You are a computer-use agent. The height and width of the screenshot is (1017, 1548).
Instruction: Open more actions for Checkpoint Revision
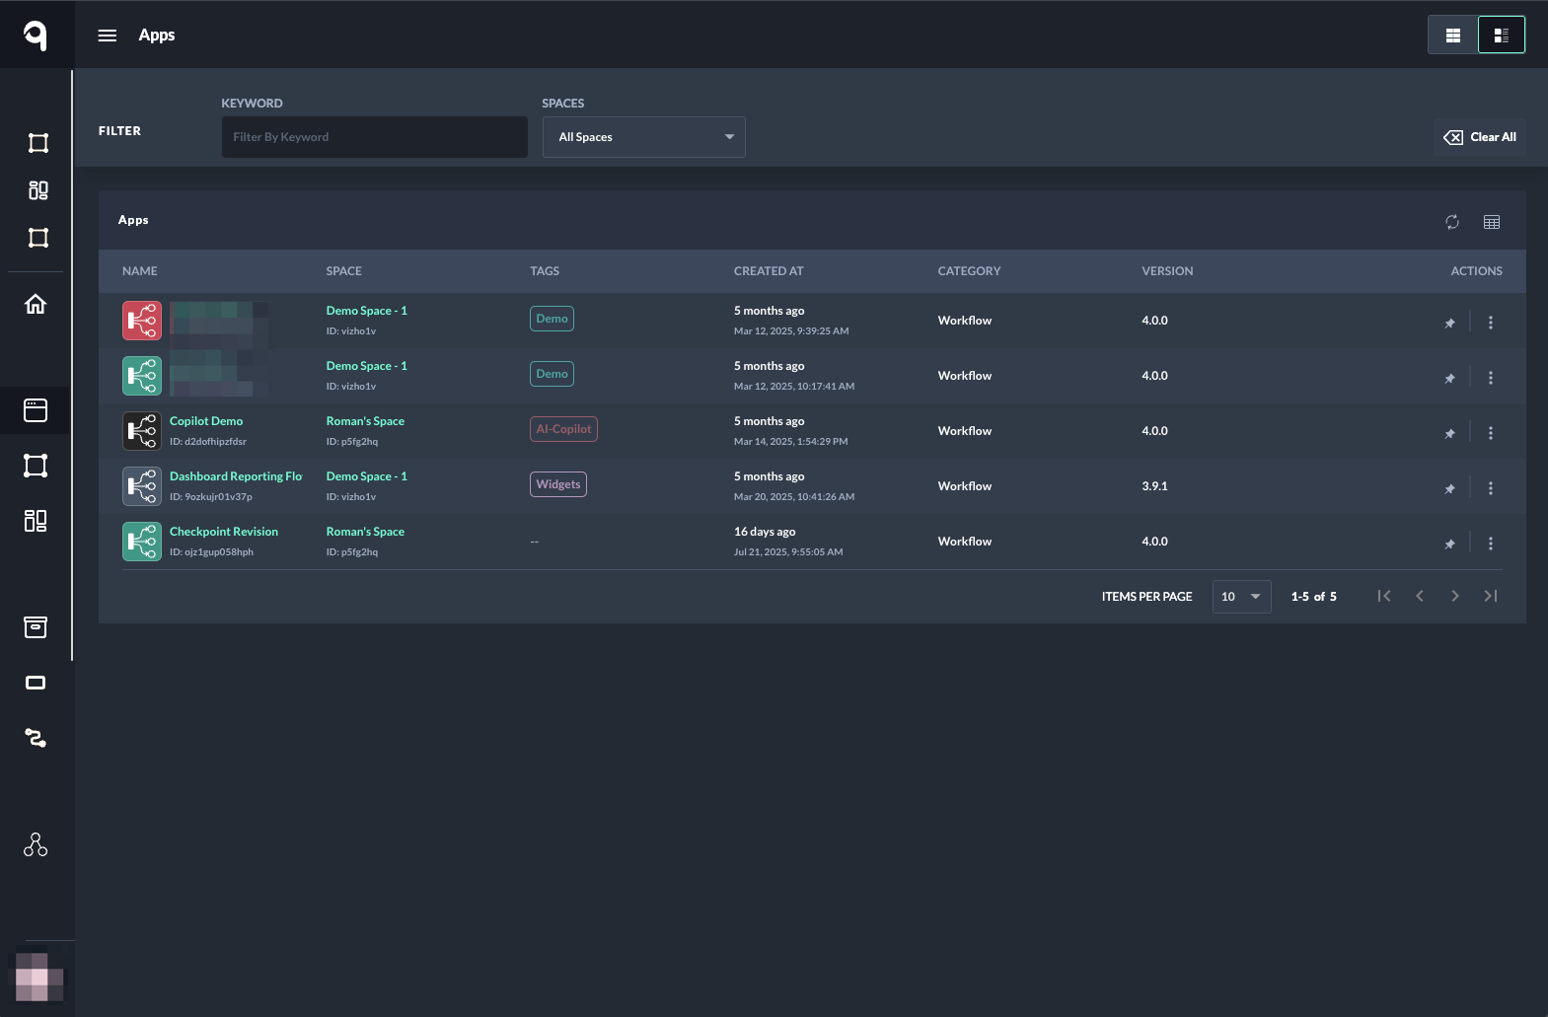[x=1490, y=544]
